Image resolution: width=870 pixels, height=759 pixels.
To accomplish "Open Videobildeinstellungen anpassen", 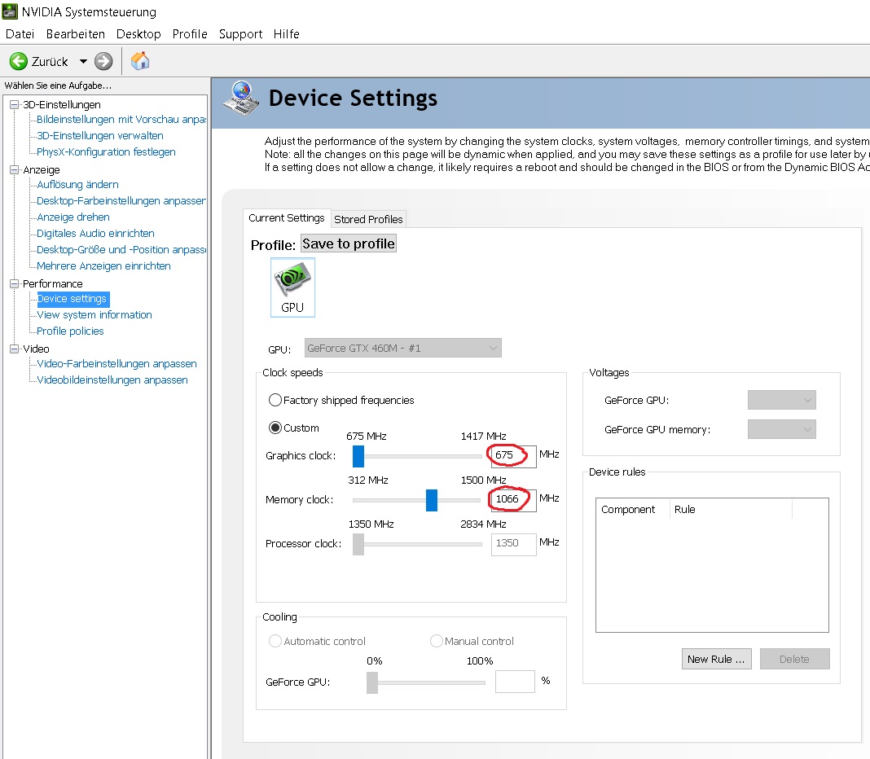I will [112, 379].
